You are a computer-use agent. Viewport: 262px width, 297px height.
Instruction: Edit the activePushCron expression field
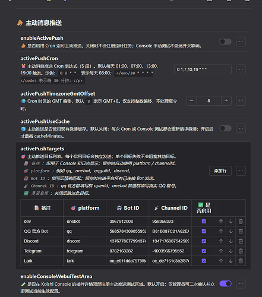[203, 69]
